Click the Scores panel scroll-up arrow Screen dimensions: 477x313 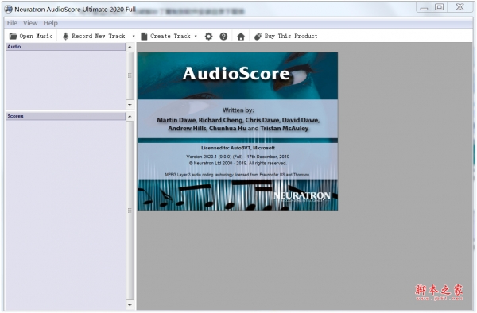click(130, 117)
